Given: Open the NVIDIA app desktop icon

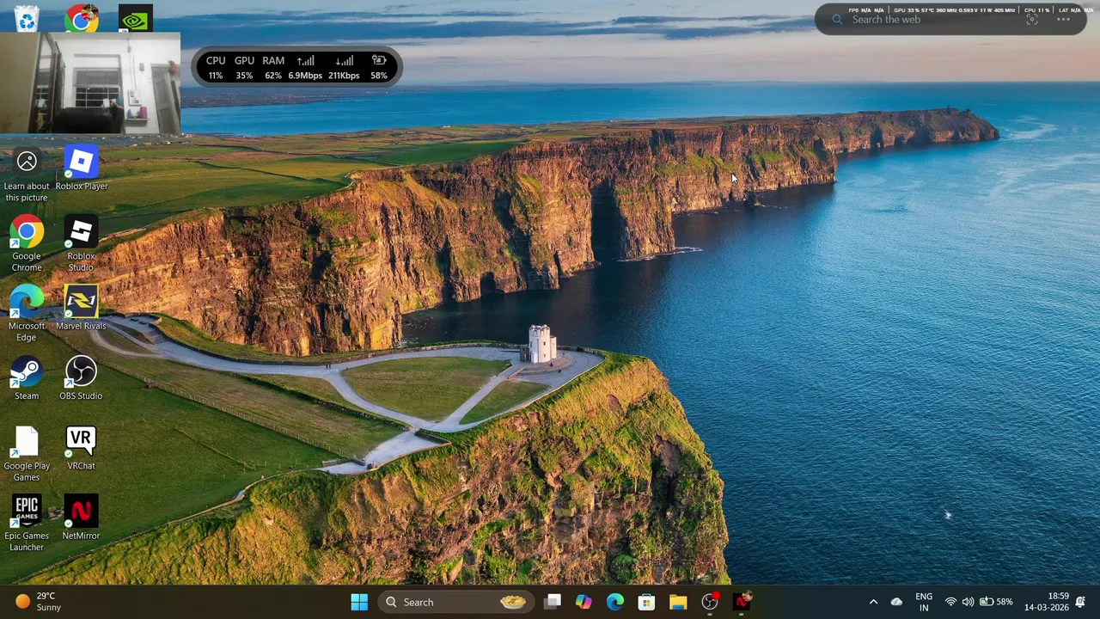Looking at the screenshot, I should (135, 18).
